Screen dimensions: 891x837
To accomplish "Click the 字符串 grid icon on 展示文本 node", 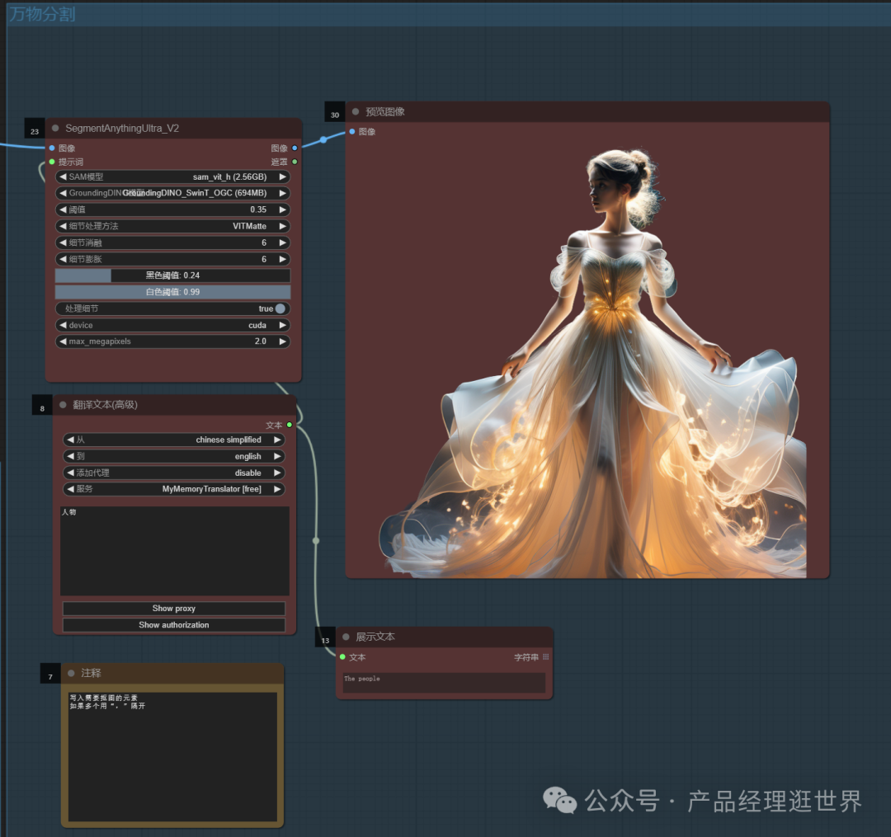I will (x=544, y=656).
